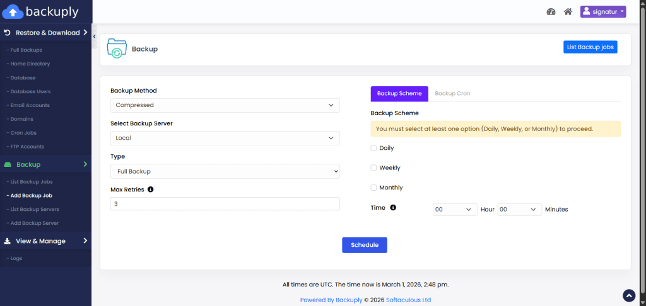Click the Backup folder sync icon
The height and width of the screenshot is (306, 646).
click(117, 48)
